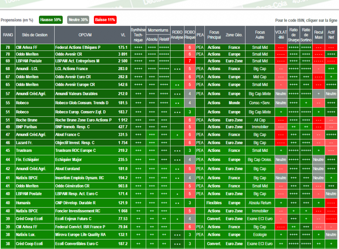The height and width of the screenshot is (249, 339).
Task: Open the Objectif Invest. Resp. C row
Action: click(169, 143)
